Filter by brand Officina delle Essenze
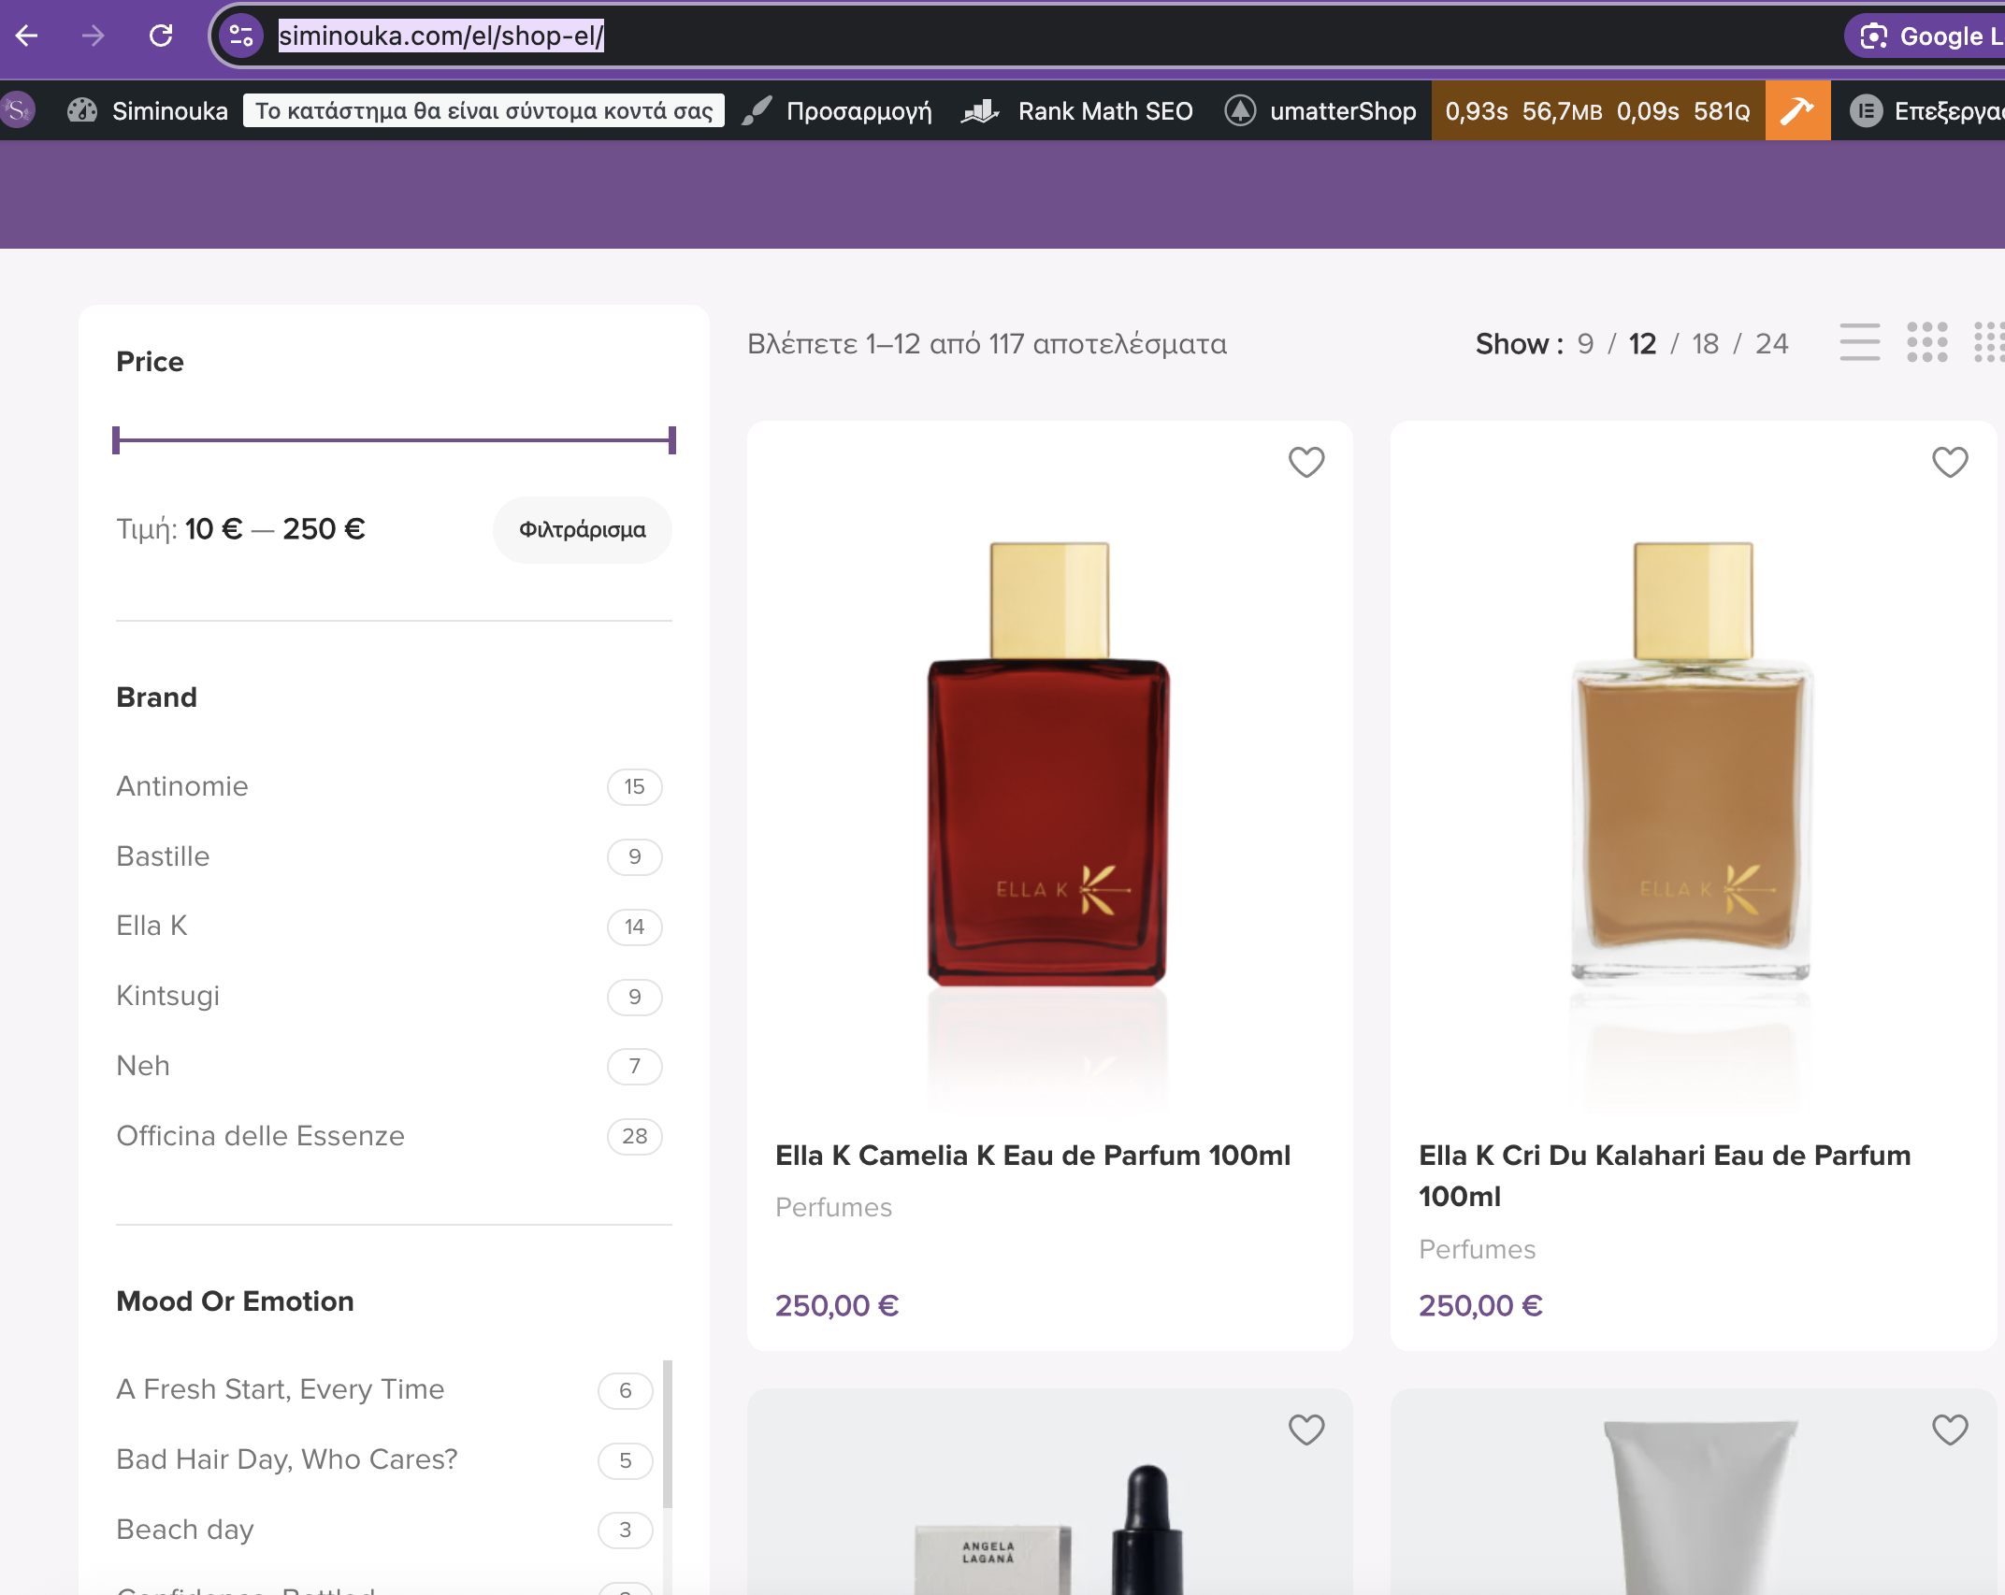 [x=260, y=1136]
